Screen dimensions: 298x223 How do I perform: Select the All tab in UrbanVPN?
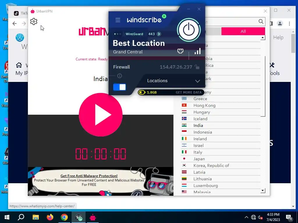[243, 31]
